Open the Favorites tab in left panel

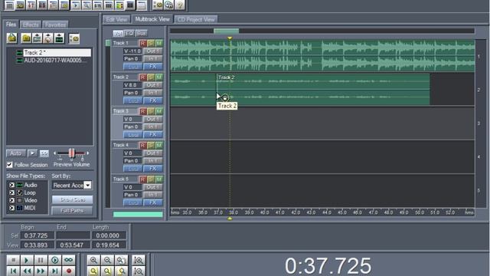[55, 25]
